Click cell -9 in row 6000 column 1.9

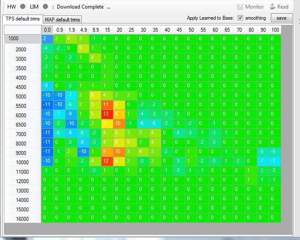(x=71, y=114)
